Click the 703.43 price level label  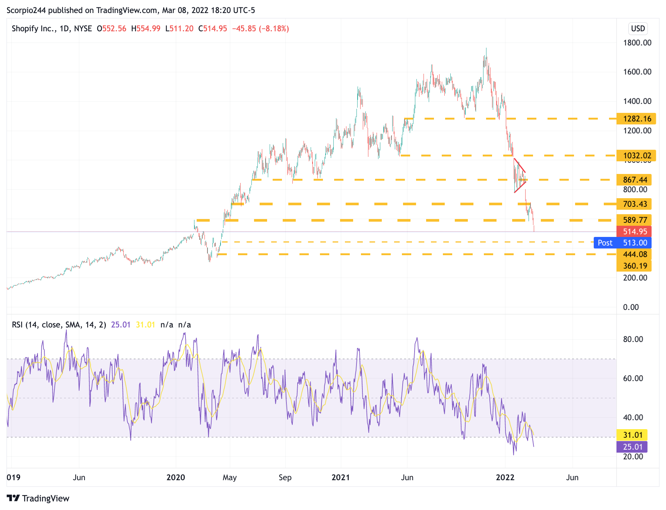pyautogui.click(x=634, y=204)
